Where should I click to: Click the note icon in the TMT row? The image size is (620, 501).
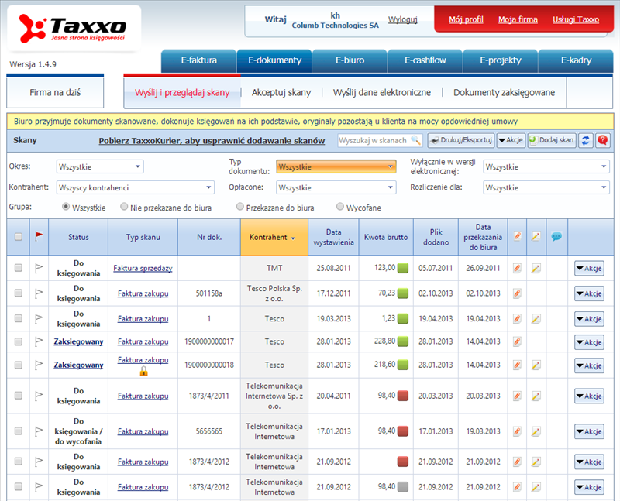pos(536,268)
